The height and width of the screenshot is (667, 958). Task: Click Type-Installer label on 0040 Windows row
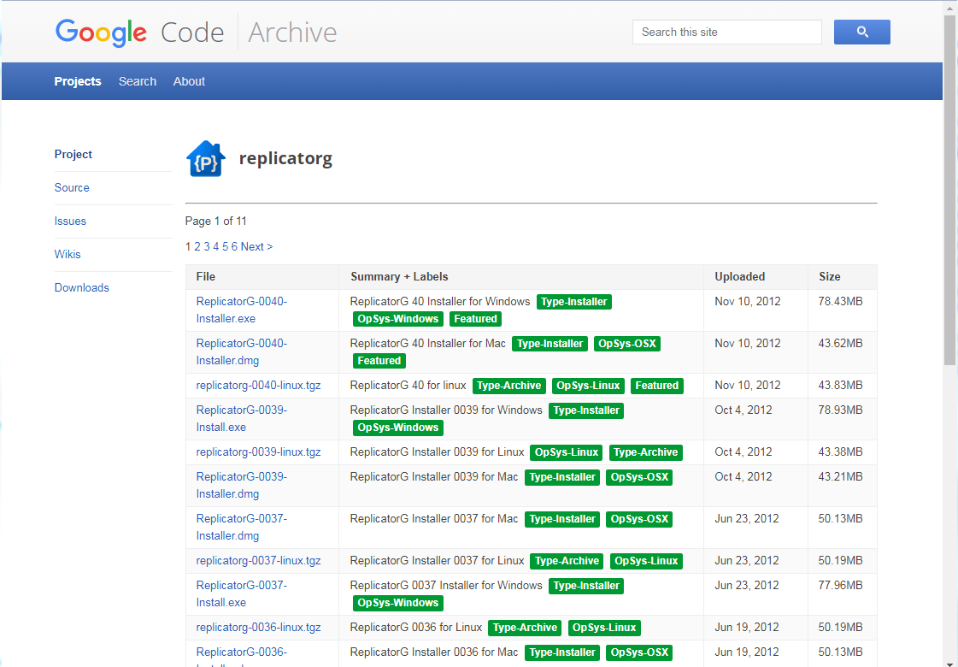574,301
